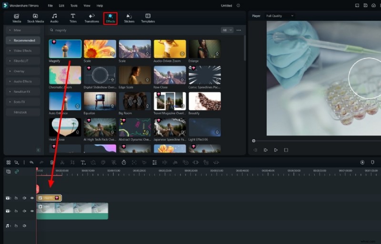Lock the Magnify effect track
The width and height of the screenshot is (381, 244).
pyautogui.click(x=16, y=198)
